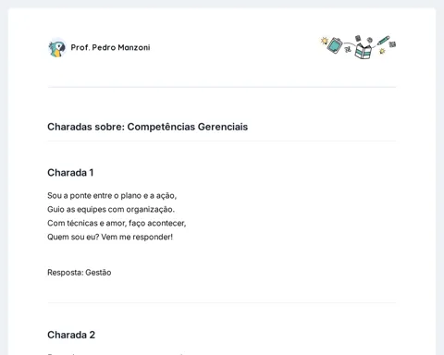
Task: Click the open book illustration
Action: point(363,51)
